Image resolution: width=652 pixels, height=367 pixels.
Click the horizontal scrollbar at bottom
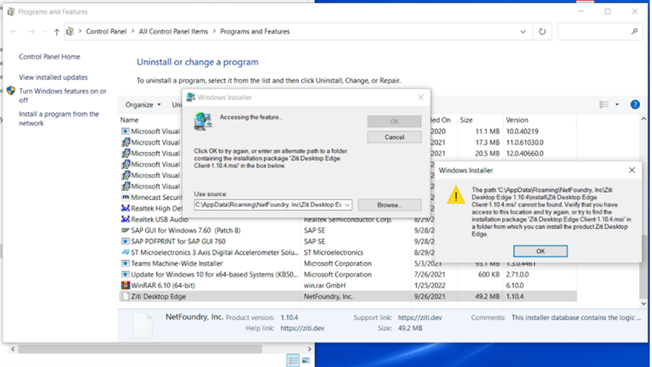tap(140, 349)
